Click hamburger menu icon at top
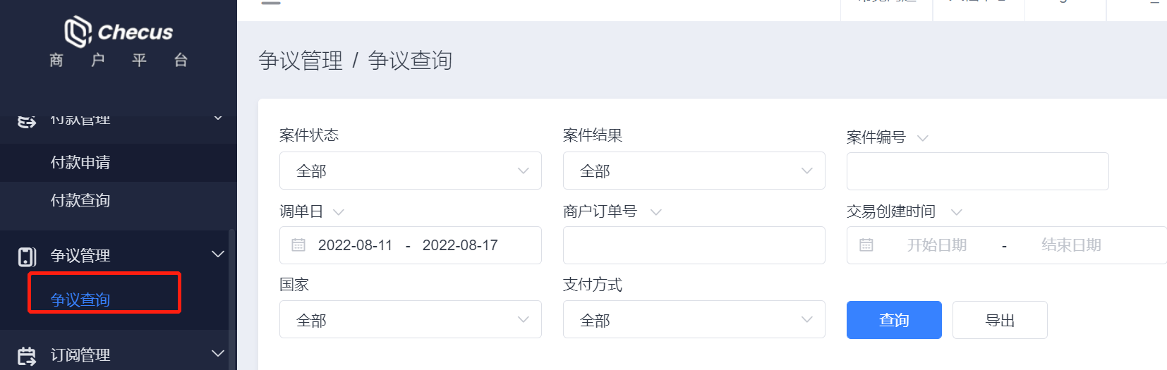Screen dimensions: 1167x370 (271, 3)
